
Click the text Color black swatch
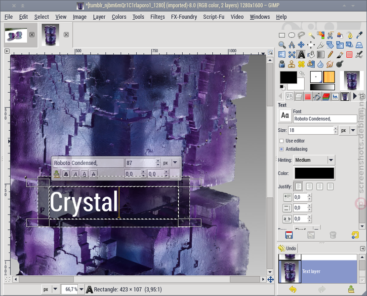pyautogui.click(x=314, y=173)
